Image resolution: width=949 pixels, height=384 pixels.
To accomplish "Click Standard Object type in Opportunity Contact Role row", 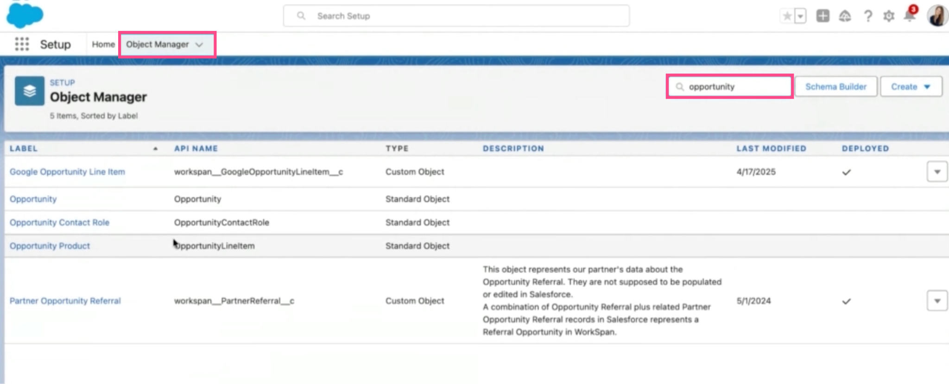I will pos(418,223).
